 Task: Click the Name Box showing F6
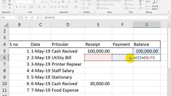(x=8, y=17)
